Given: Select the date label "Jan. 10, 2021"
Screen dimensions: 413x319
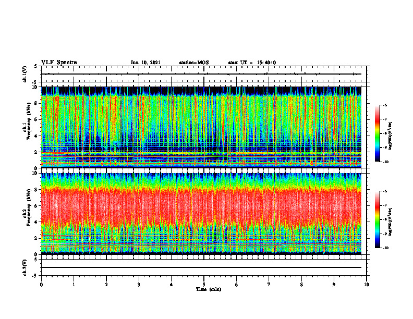Looking at the screenshot, I should pyautogui.click(x=145, y=63).
